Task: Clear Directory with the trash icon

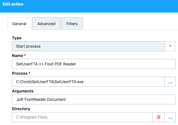Action: (159, 117)
